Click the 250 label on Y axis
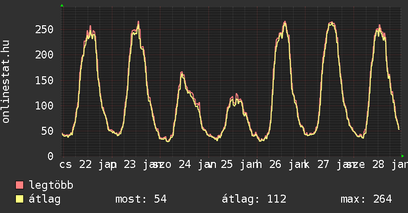 point(45,29)
